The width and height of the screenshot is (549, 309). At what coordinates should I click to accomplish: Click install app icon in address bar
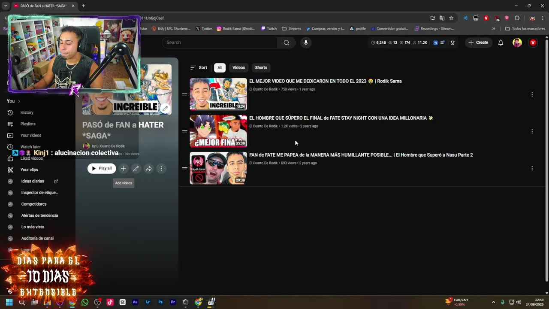(x=433, y=18)
